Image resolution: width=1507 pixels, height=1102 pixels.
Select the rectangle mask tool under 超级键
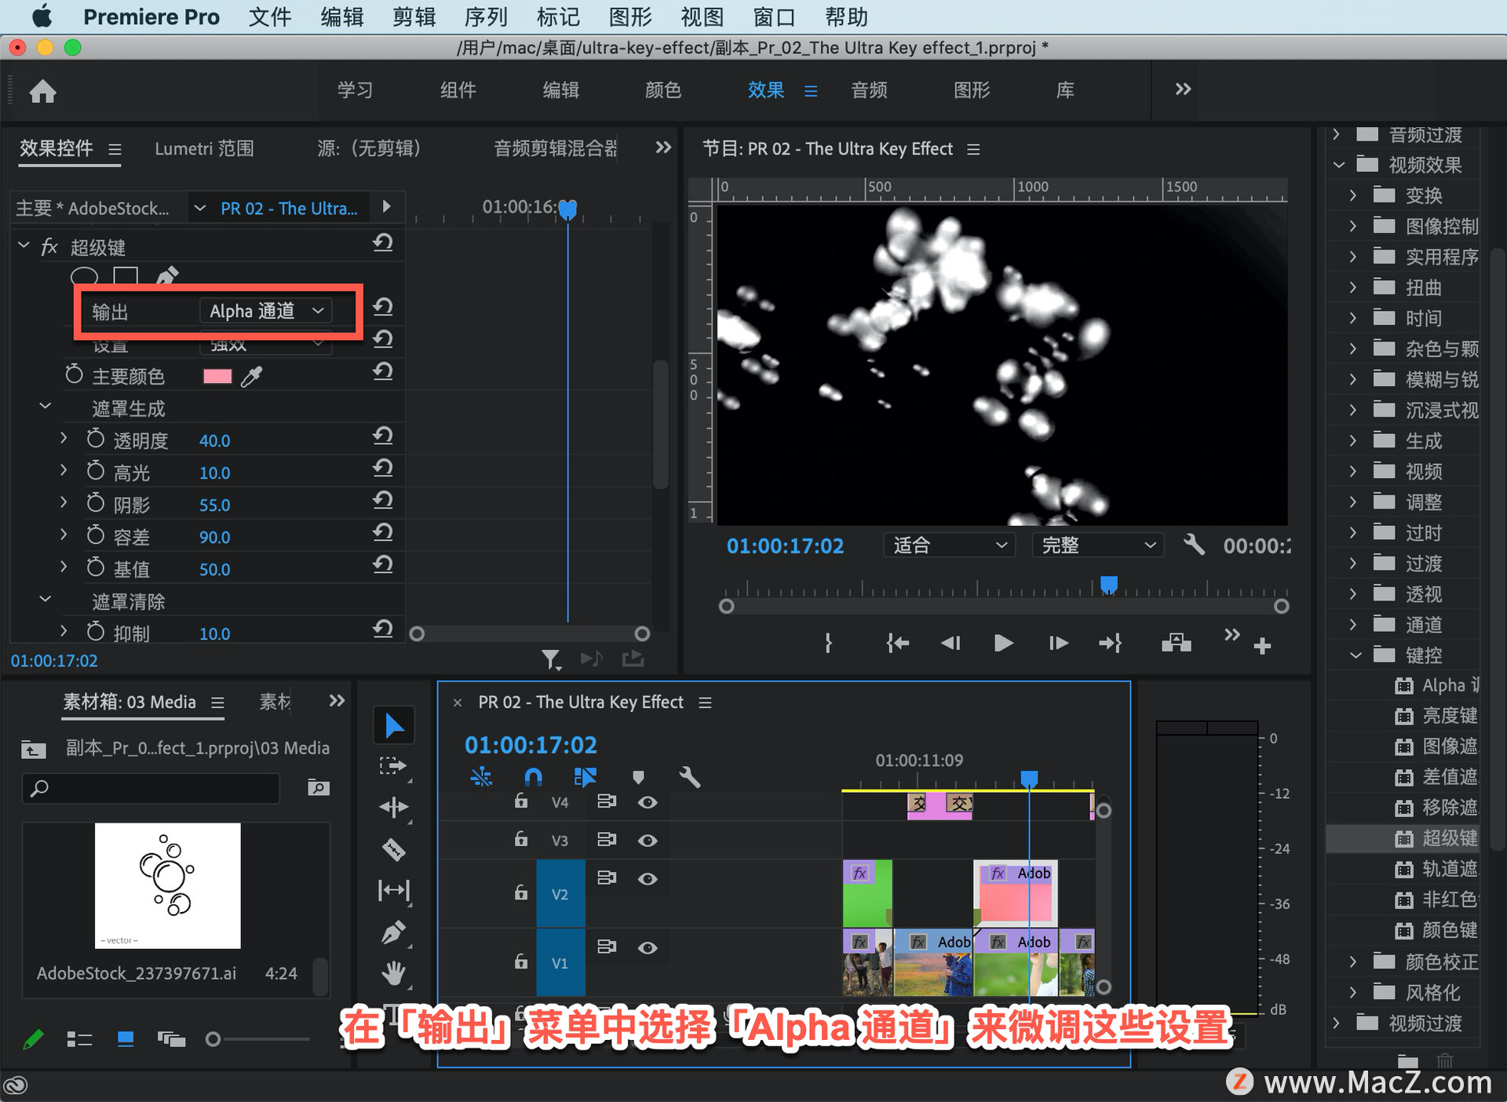coord(126,275)
